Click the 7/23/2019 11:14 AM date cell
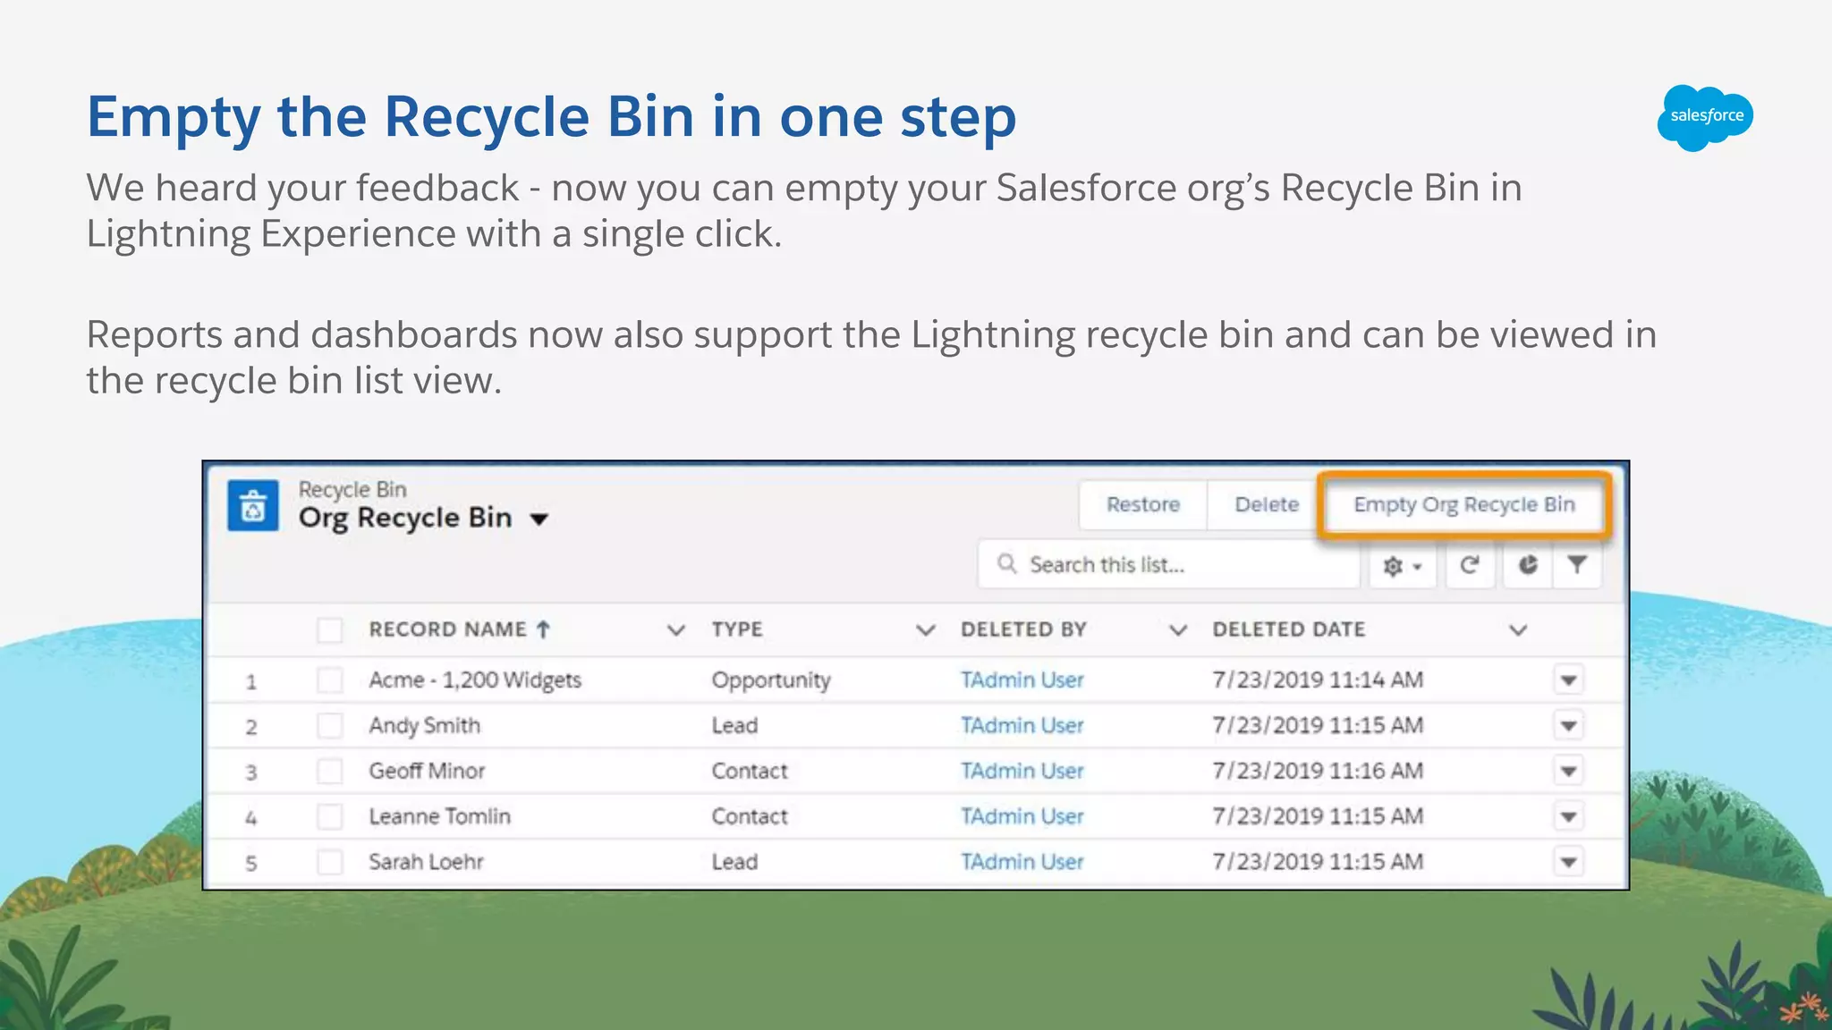Screen dimensions: 1832x1030 1318,680
